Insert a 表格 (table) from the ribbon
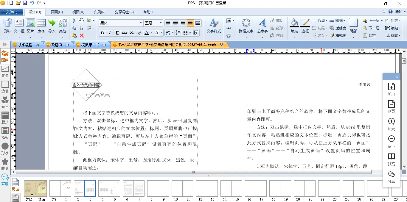 pyautogui.click(x=41, y=23)
